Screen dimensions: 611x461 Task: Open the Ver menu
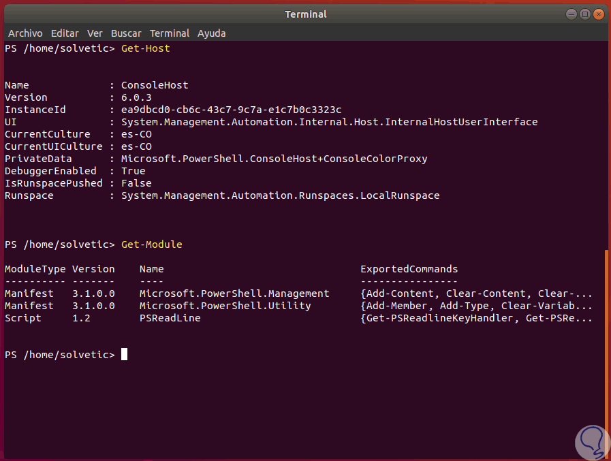(95, 33)
